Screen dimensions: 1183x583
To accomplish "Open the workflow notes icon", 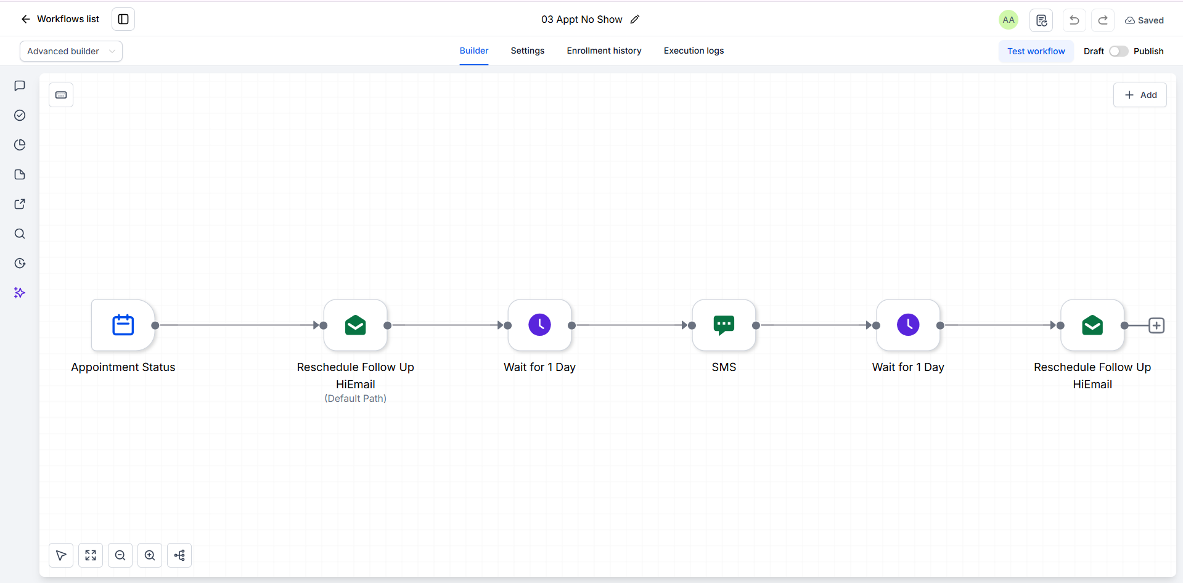I will point(1041,20).
